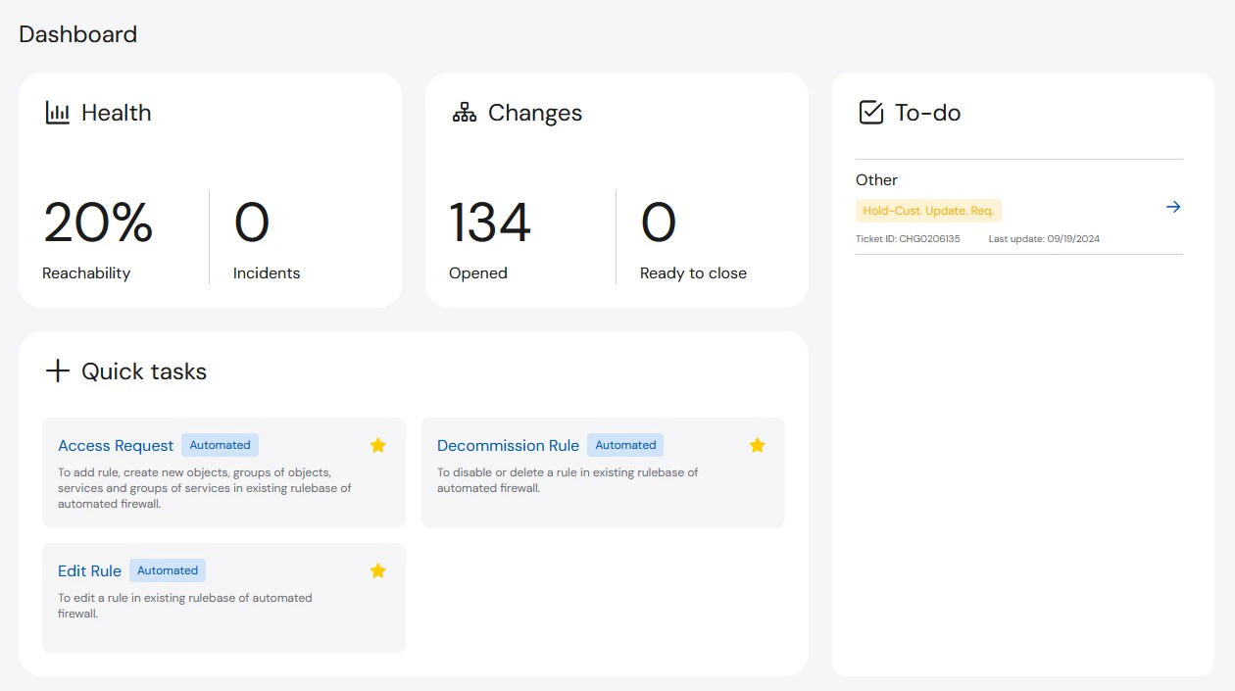Image resolution: width=1235 pixels, height=691 pixels.
Task: Click the Reachability label
Action: pyautogui.click(x=86, y=273)
